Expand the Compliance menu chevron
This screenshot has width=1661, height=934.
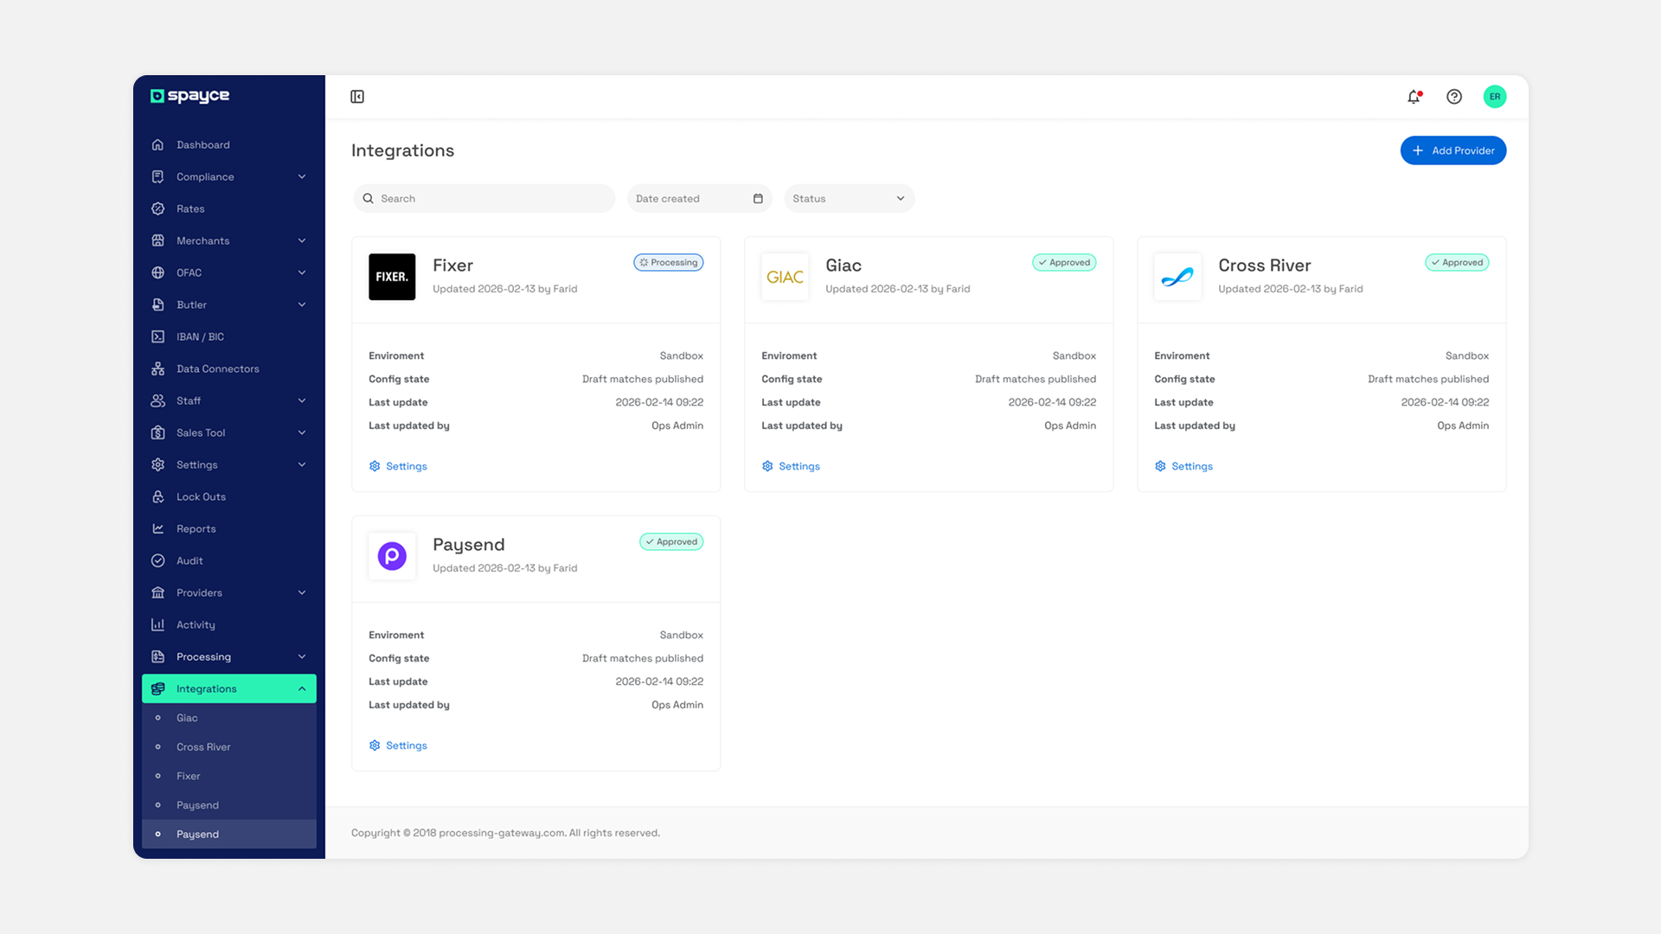[302, 177]
